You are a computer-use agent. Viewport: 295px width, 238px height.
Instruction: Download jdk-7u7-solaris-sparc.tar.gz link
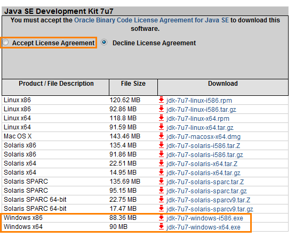pos(206,191)
